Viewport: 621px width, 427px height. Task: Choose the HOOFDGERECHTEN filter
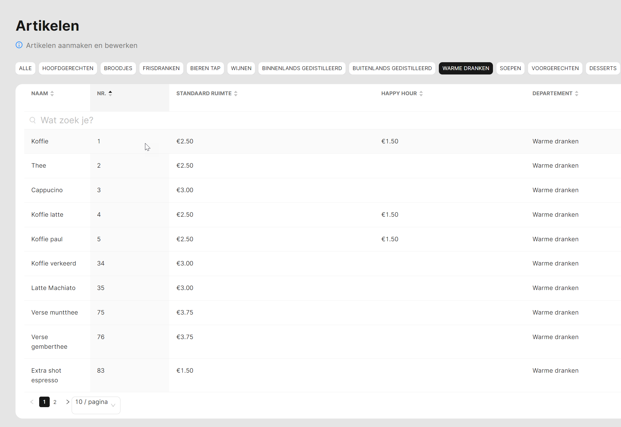(68, 68)
